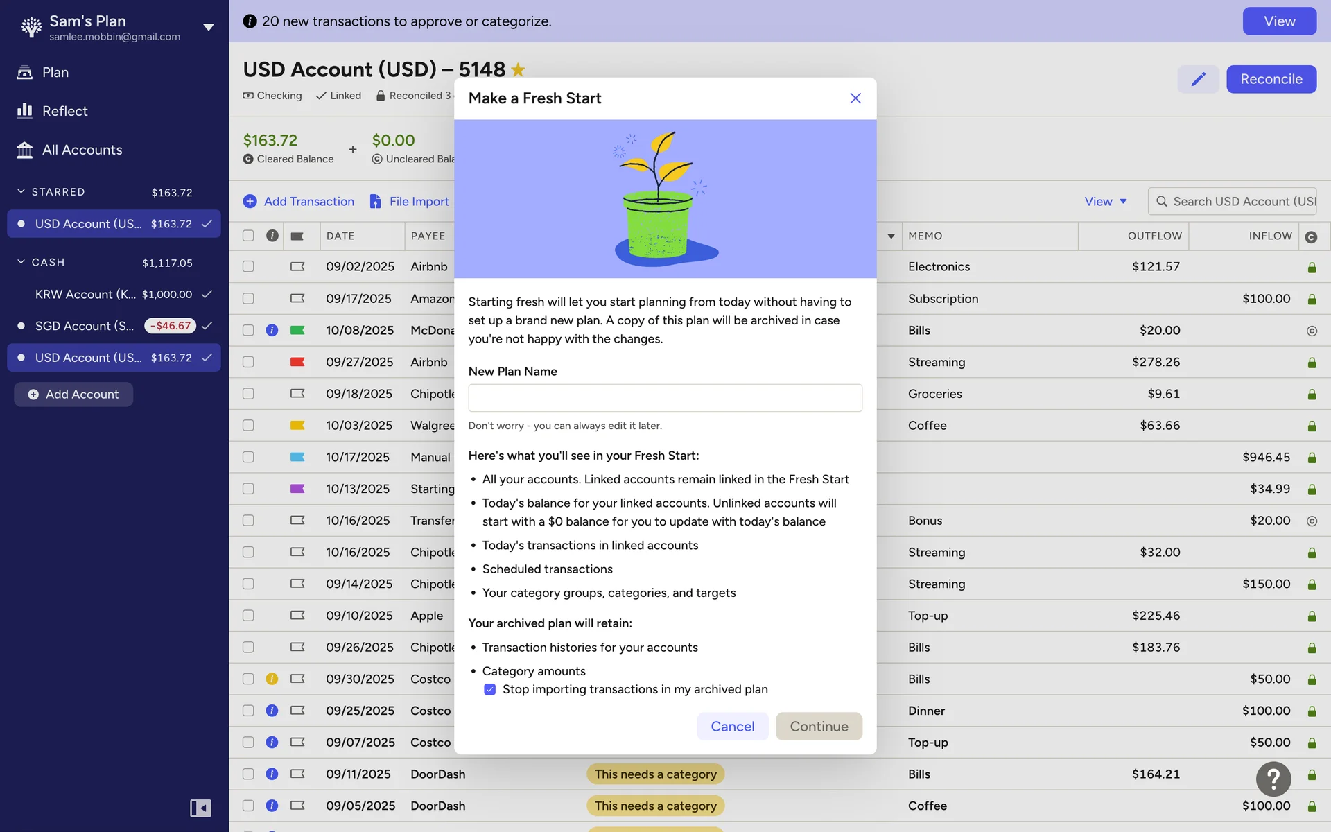Collapse the STARRED accounts section
The image size is (1331, 832).
pyautogui.click(x=21, y=191)
